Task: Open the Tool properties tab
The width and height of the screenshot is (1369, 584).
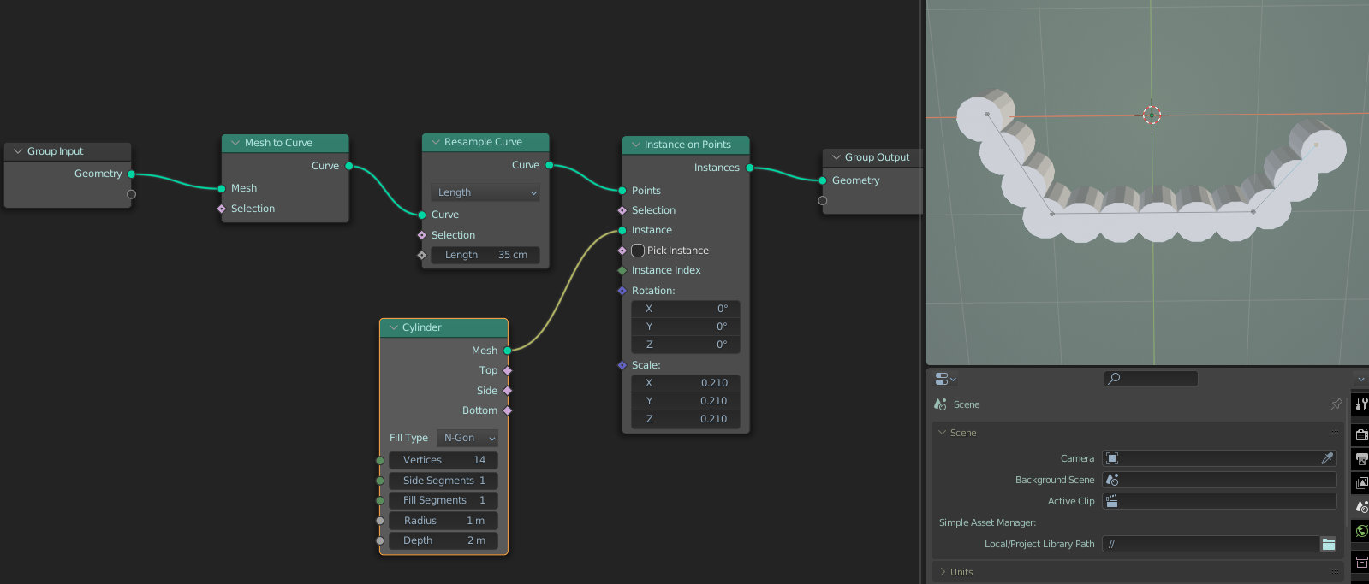Action: (x=1360, y=404)
